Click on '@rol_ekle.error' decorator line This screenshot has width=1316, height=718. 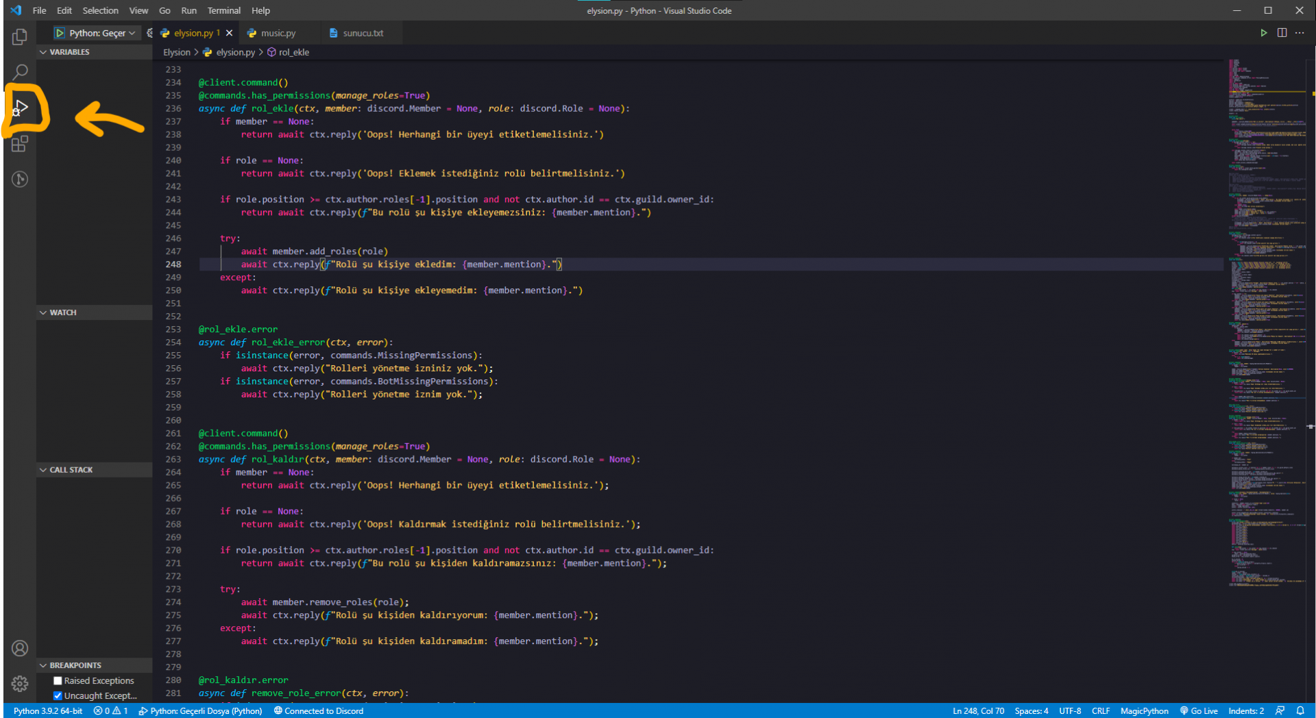tap(238, 329)
